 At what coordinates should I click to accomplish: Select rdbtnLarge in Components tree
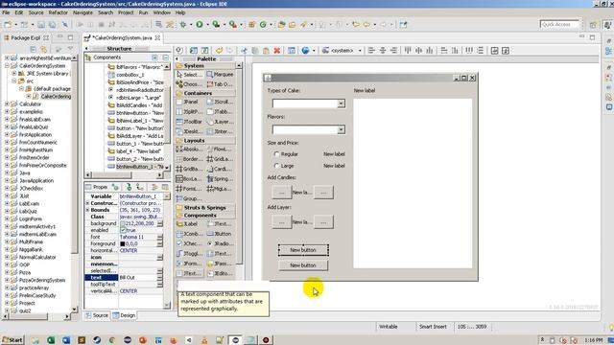[134, 98]
